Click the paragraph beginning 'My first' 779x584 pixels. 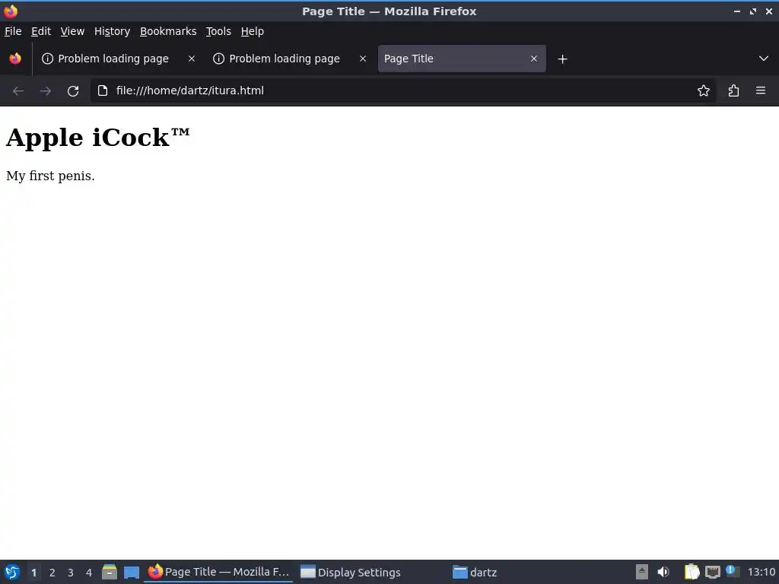pos(50,176)
